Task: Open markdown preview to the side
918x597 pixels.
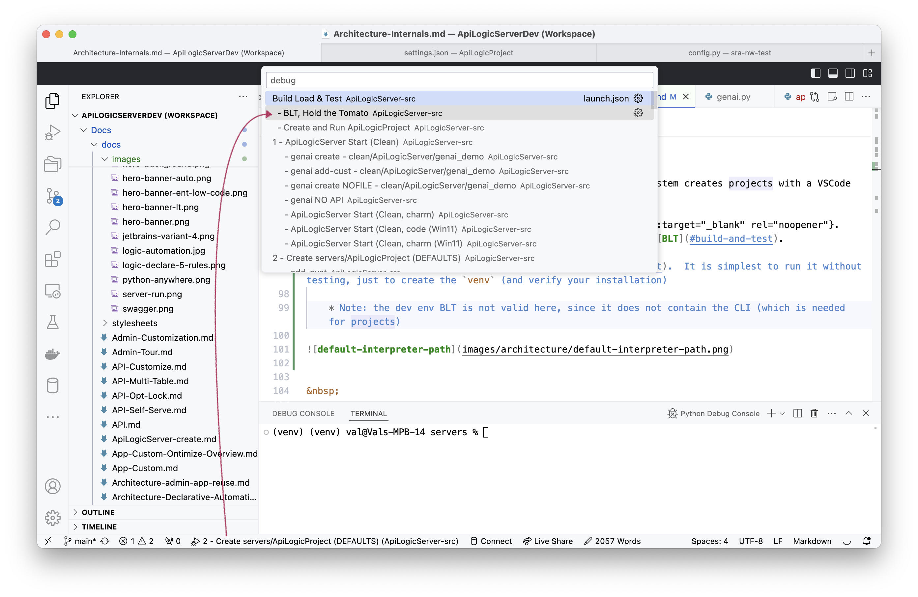Action: click(832, 97)
